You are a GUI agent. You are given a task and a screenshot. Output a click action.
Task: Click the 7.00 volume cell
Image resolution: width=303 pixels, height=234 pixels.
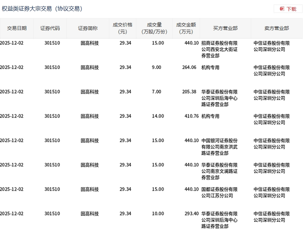(x=156, y=92)
